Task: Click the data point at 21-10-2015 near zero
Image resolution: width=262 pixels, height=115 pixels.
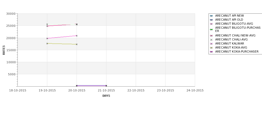Action: coord(106,86)
